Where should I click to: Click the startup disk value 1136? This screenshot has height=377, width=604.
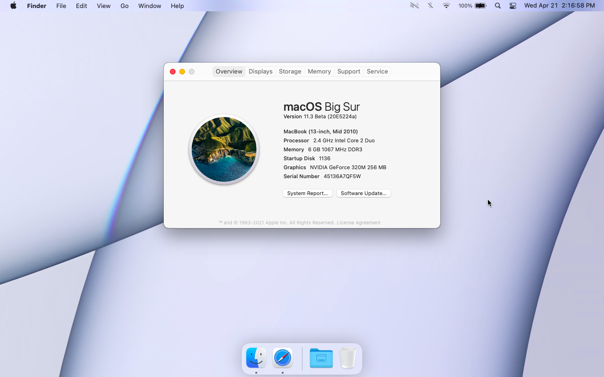325,158
